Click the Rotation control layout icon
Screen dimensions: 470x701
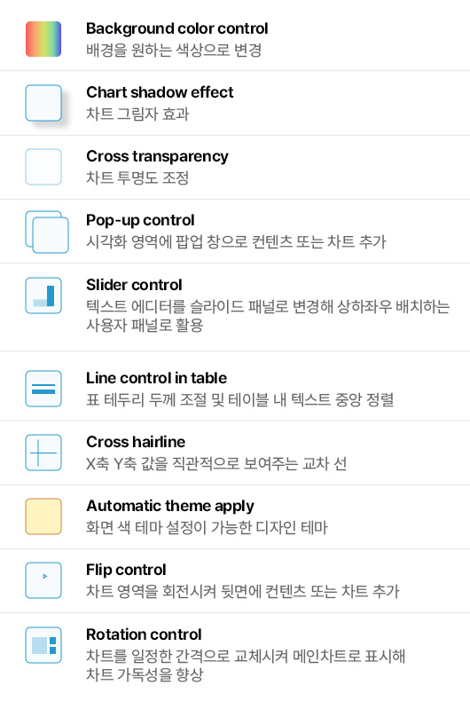(43, 645)
